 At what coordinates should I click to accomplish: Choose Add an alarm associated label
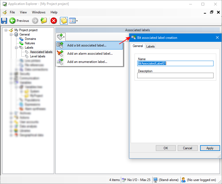point(90,54)
